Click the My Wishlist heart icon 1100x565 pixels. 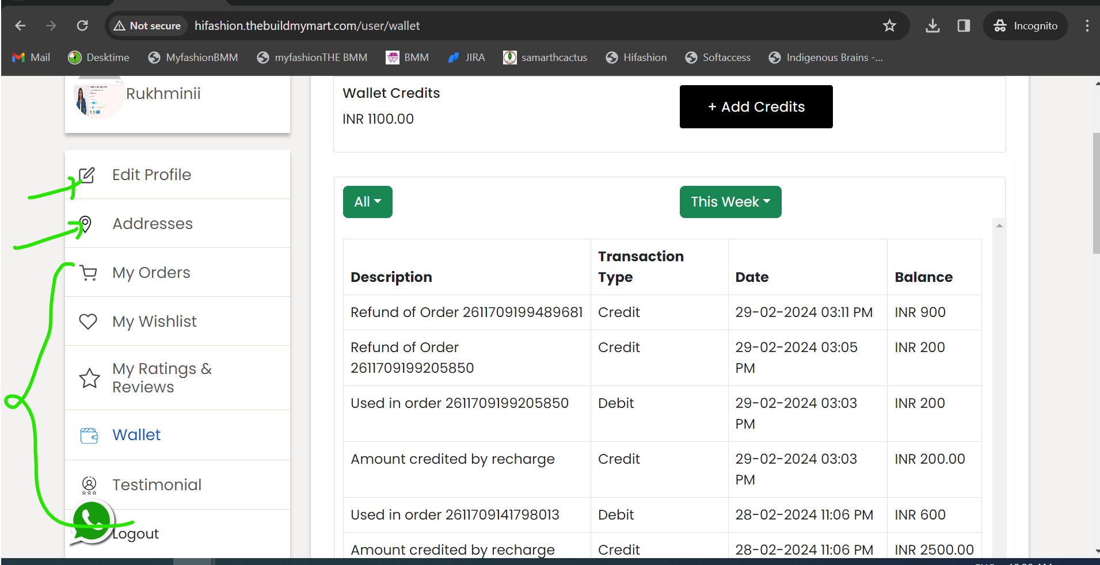88,322
